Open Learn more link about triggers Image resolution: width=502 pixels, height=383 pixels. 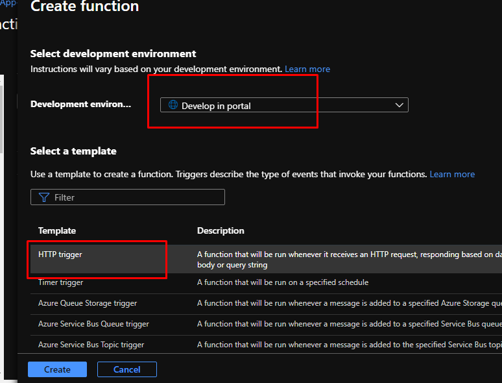tap(452, 174)
